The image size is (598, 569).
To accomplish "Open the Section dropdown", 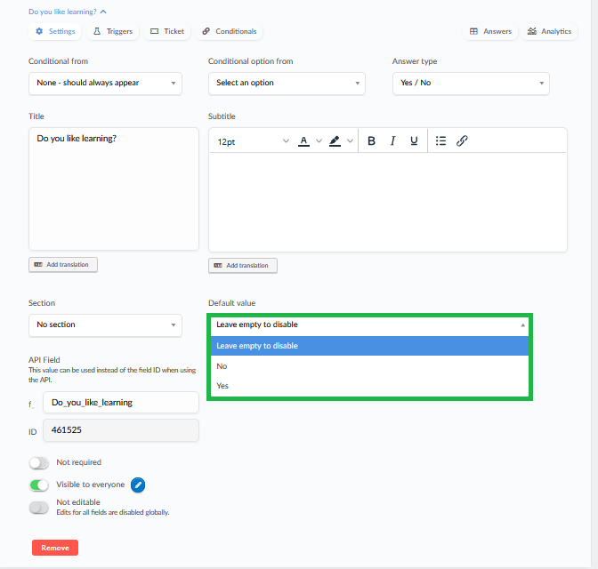I will coord(105,325).
